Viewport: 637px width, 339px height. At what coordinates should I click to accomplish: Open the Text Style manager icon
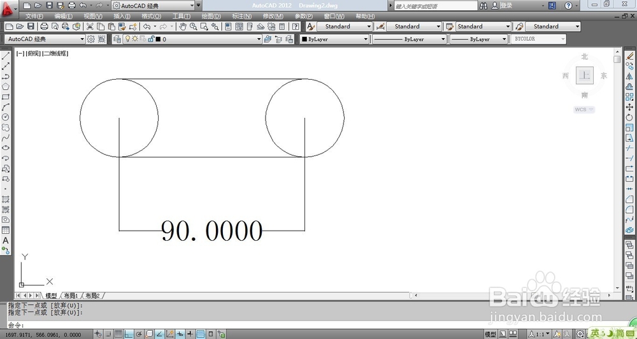pyautogui.click(x=311, y=26)
